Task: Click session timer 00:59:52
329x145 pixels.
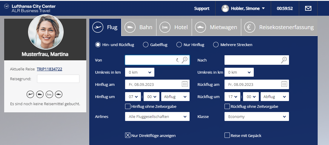Action: [285, 9]
